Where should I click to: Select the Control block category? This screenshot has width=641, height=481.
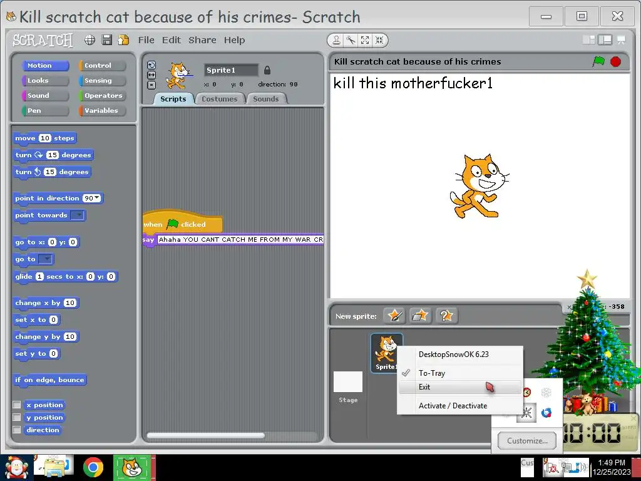(102, 65)
